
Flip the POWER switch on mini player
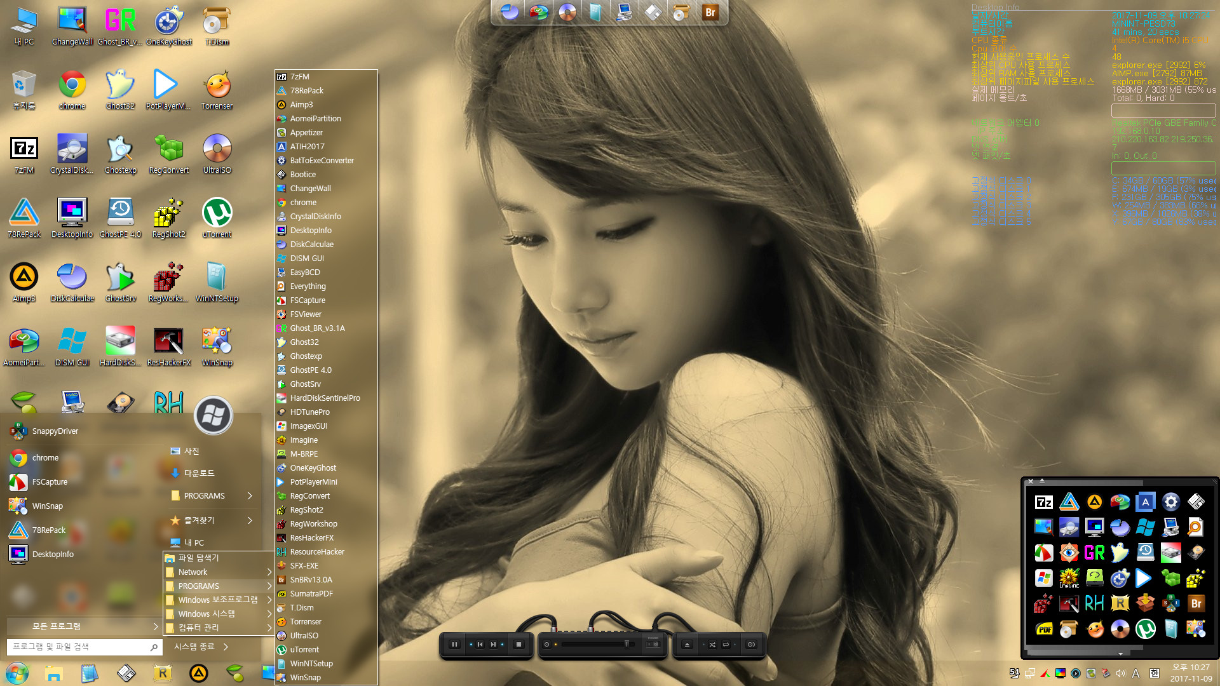(653, 643)
